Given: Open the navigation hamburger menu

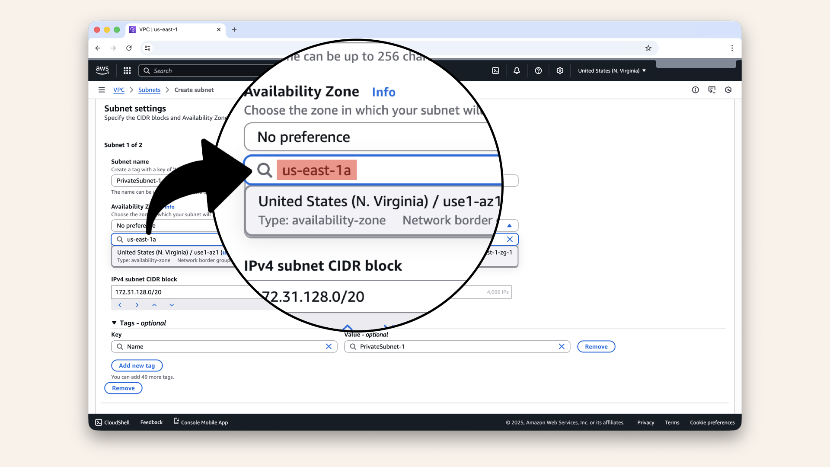Looking at the screenshot, I should [x=102, y=90].
